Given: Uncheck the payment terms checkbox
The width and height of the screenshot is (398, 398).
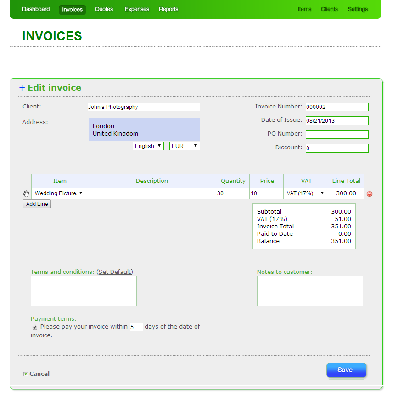Looking at the screenshot, I should [x=34, y=327].
